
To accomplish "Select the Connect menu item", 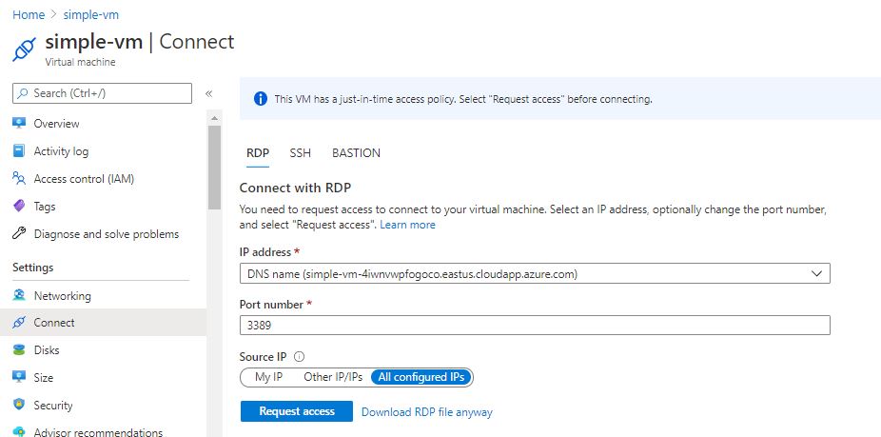I will tap(104, 322).
